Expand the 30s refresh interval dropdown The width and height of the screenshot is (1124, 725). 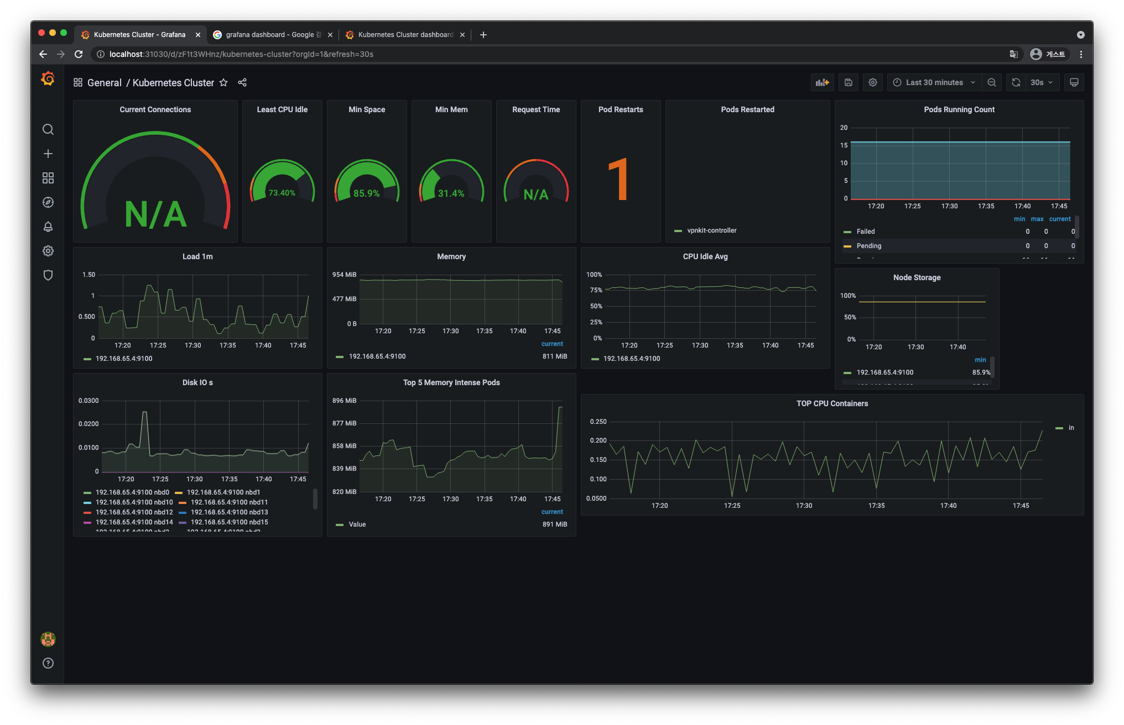point(1042,82)
